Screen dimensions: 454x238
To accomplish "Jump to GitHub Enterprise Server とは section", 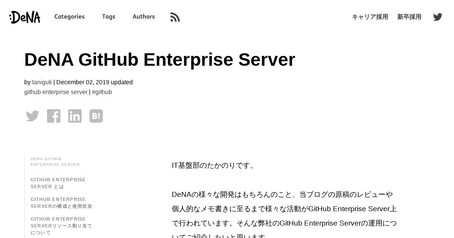I will [x=58, y=183].
